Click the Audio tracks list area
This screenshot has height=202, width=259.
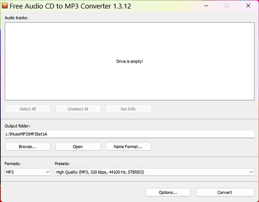(129, 61)
